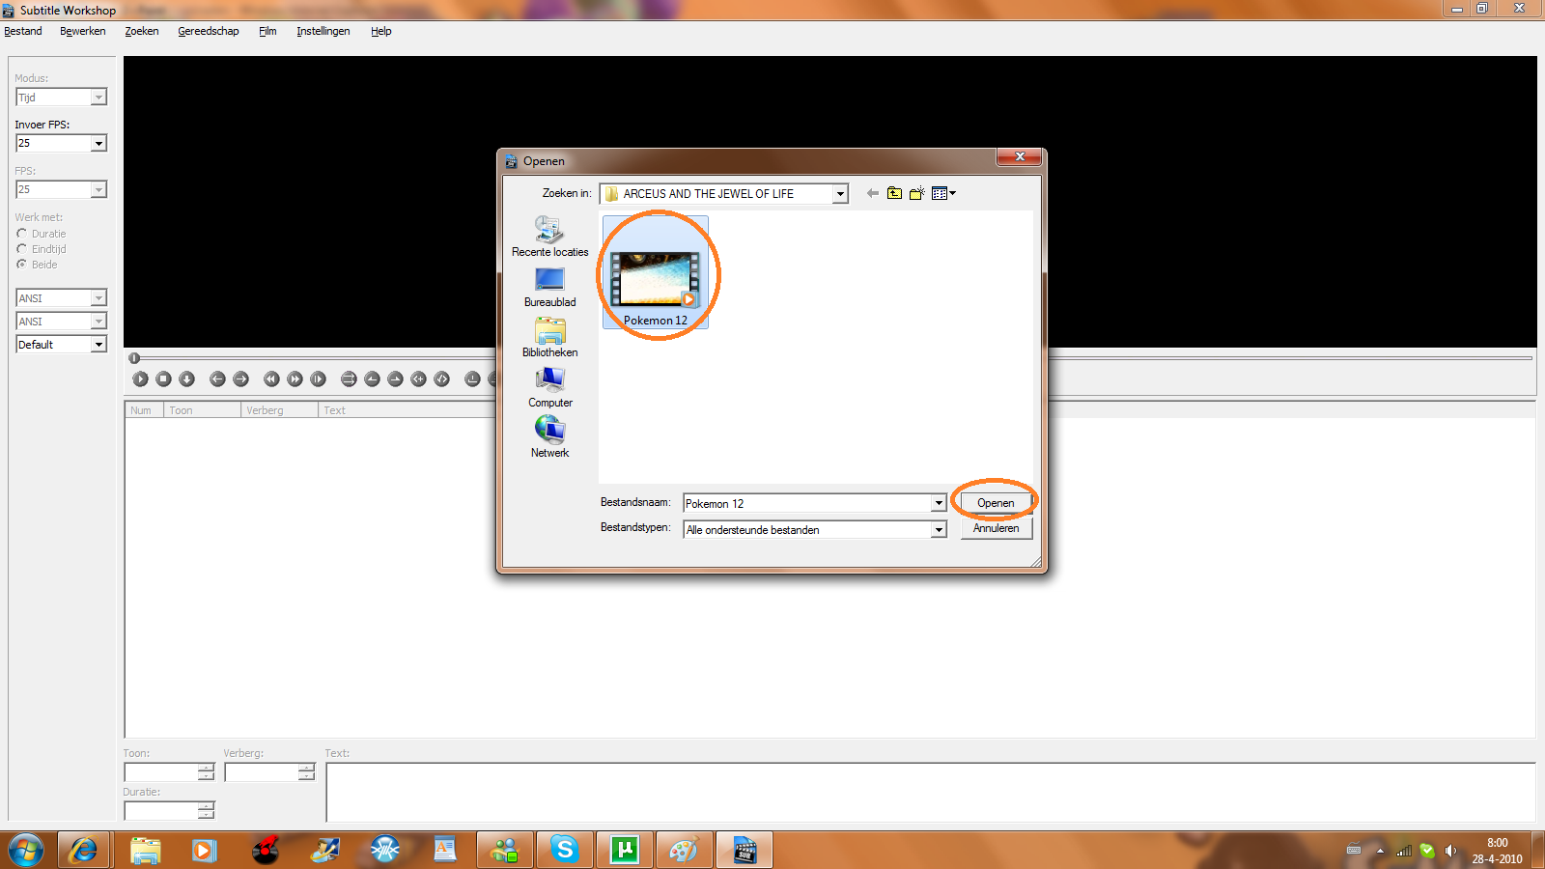Open Bibliotheken in the places bar
Screen dimensions: 1545x869
[549, 337]
